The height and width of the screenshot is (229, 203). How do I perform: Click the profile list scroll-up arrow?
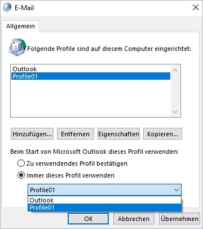[x=175, y=70]
